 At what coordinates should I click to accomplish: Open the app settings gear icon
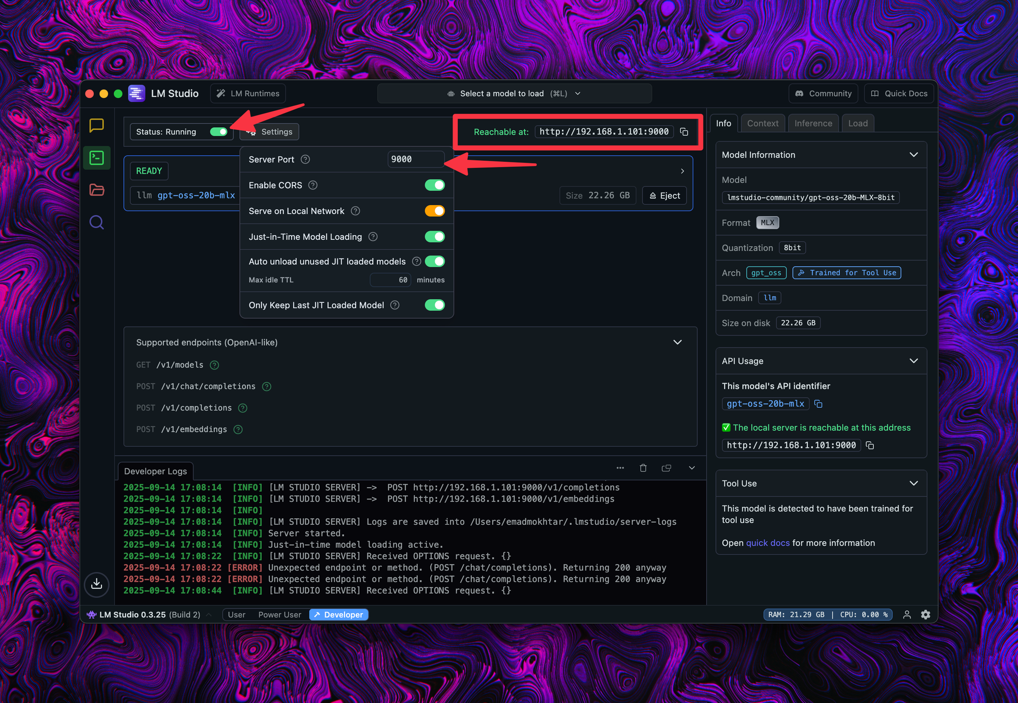[x=925, y=614]
